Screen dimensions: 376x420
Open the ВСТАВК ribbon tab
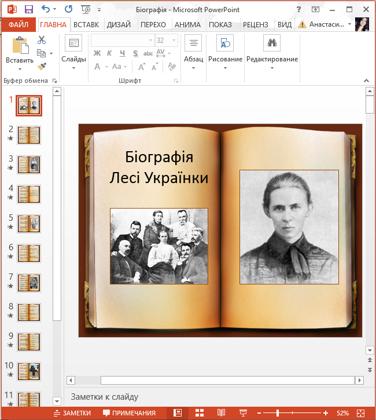pos(86,24)
